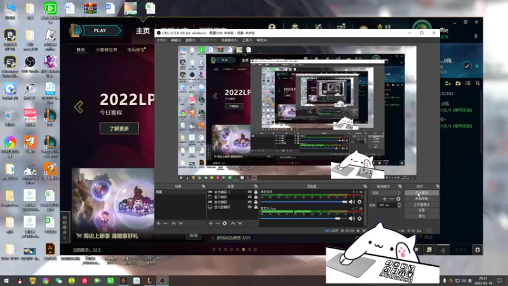Image resolution: width=508 pixels, height=286 pixels.
Task: Move the scene down with the down arrow in the OBS 场景 panel
Action: 181,224
